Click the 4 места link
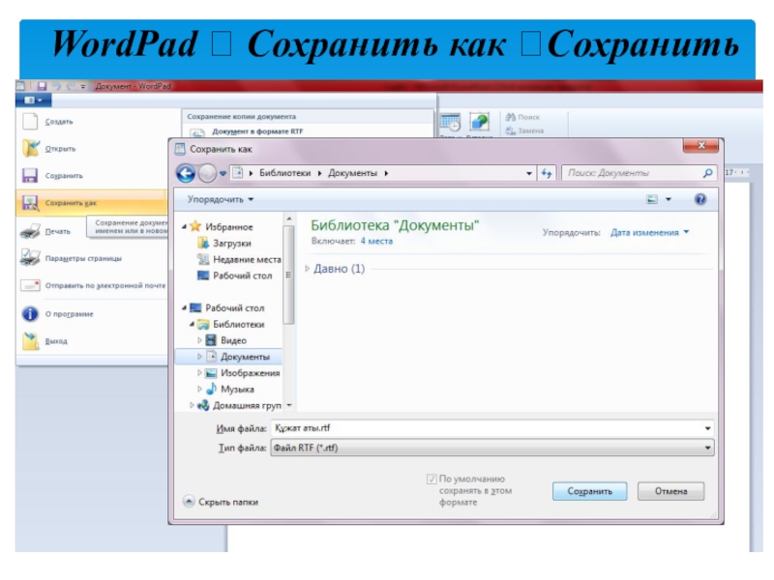 (376, 241)
